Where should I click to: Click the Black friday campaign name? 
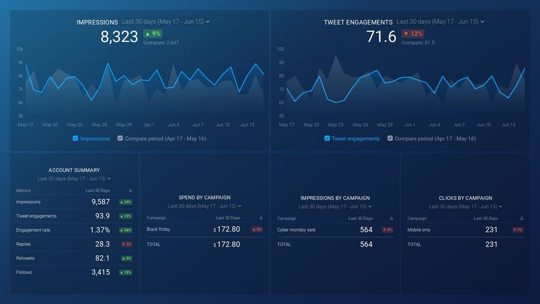158,230
